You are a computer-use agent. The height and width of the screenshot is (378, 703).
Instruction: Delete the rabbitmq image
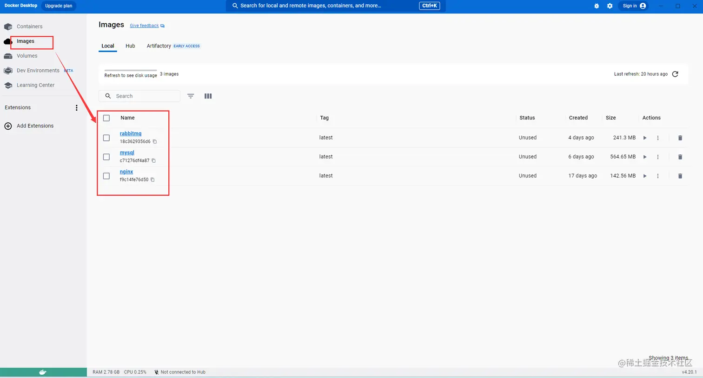tap(680, 138)
